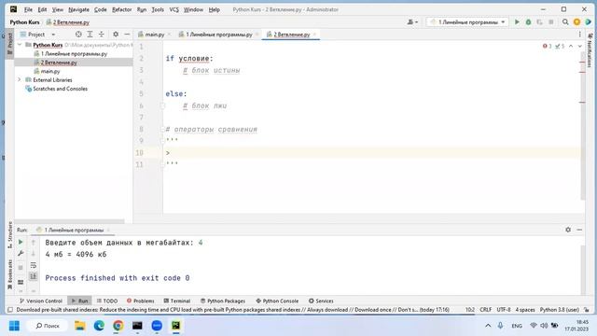
Task: Toggle Structure tool window side tab
Action: [10, 235]
